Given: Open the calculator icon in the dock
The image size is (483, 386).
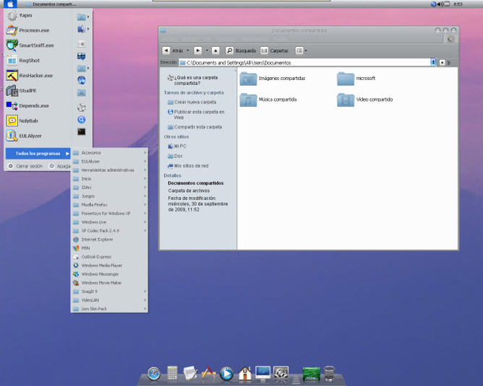Looking at the screenshot, I should pyautogui.click(x=172, y=374).
